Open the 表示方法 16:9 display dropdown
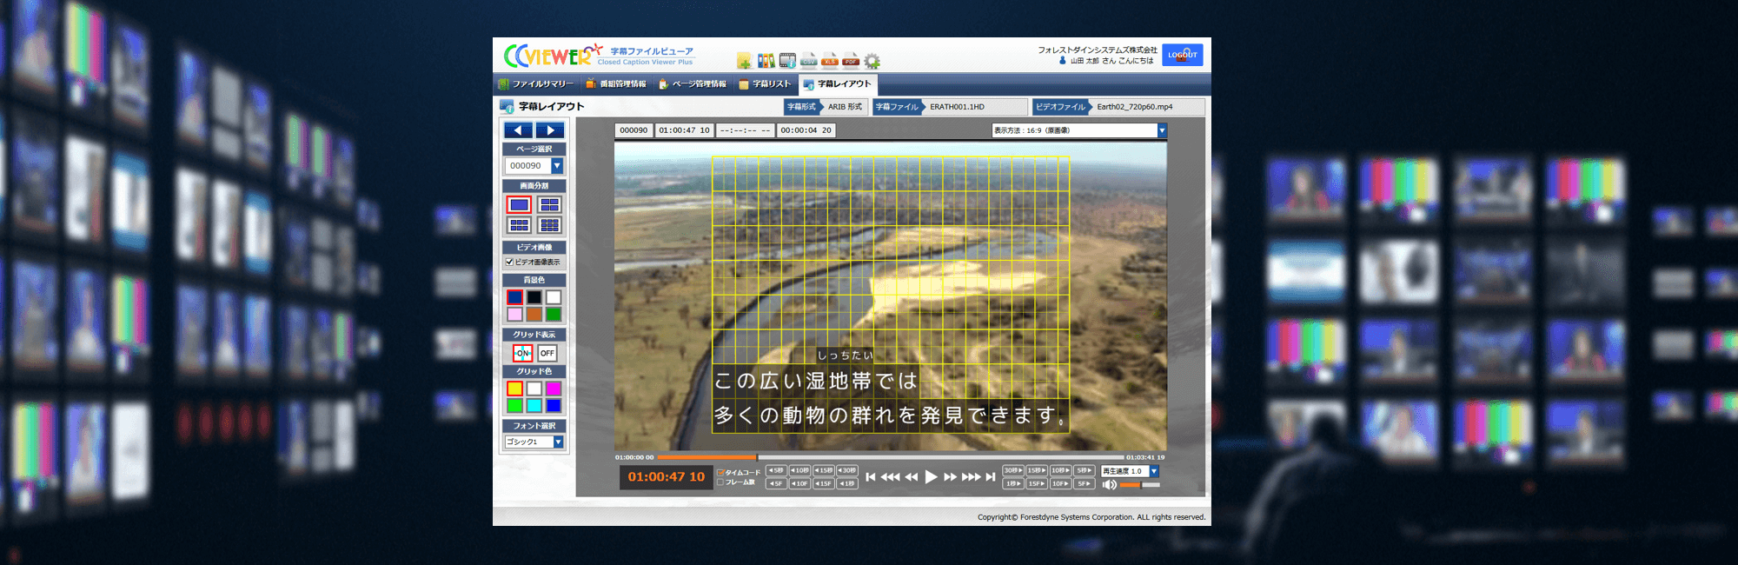1738x565 pixels. tap(1079, 130)
